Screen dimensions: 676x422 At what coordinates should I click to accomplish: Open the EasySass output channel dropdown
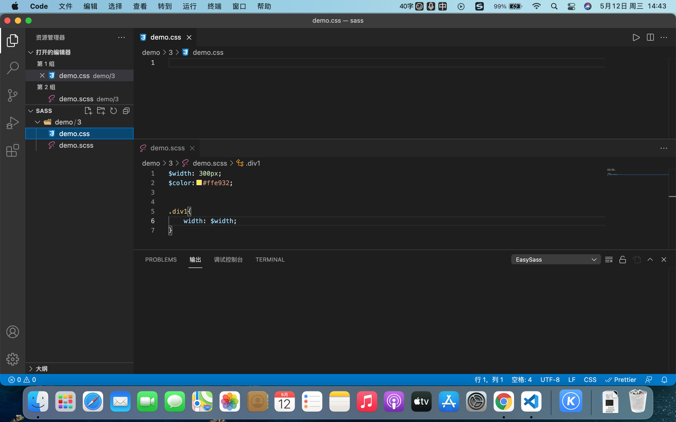tap(556, 260)
